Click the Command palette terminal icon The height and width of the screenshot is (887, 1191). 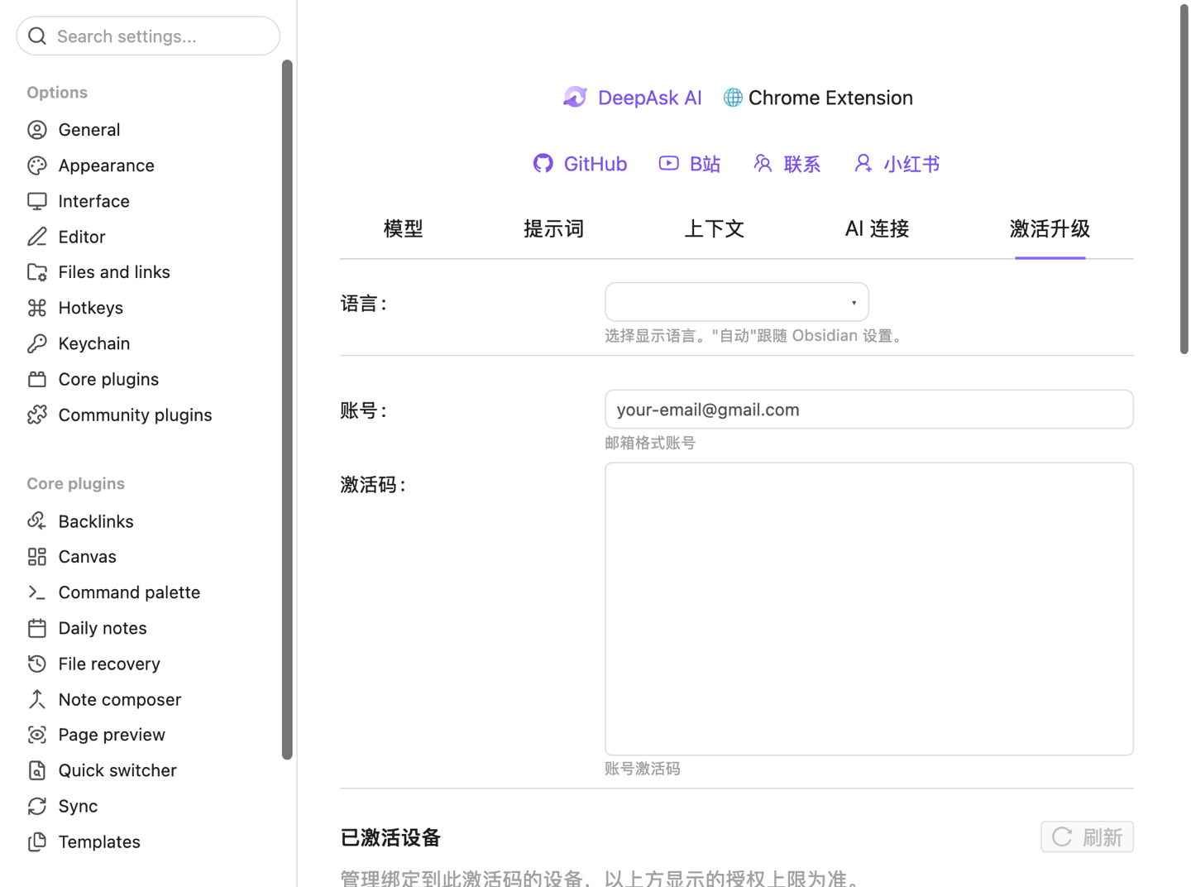pos(37,592)
